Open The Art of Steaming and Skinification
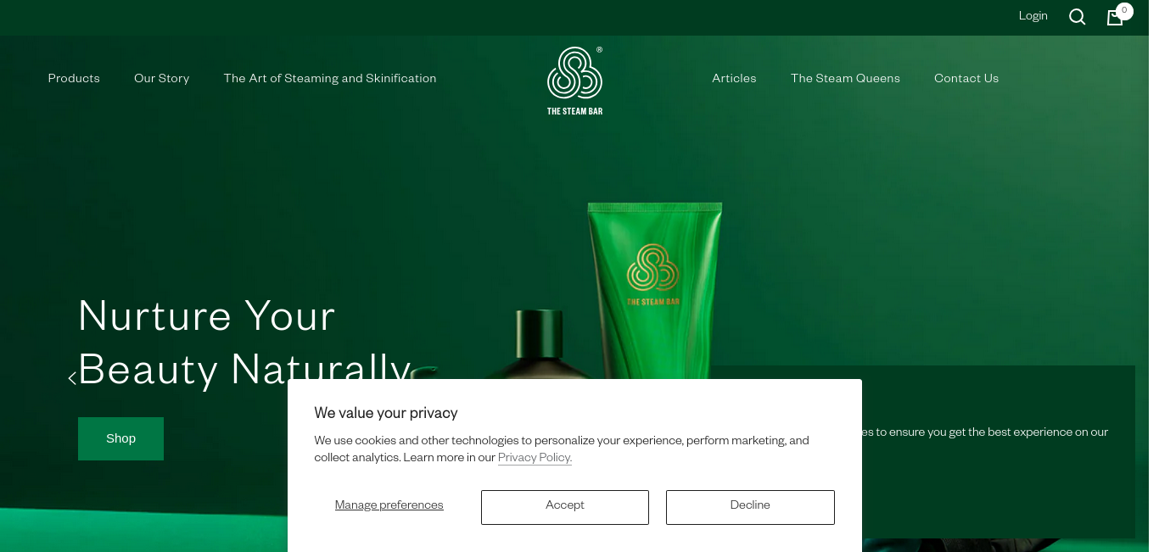This screenshot has width=1159, height=552. coord(330,78)
